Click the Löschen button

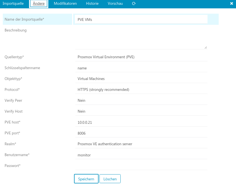[110, 179]
